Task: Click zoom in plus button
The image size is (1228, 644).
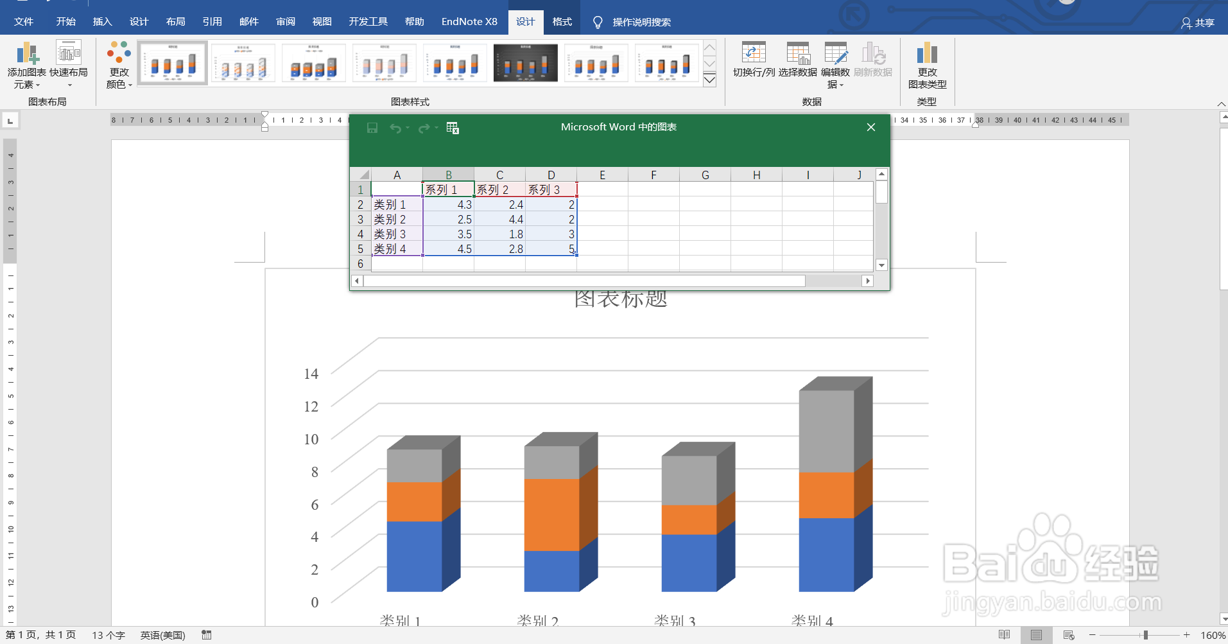Action: coord(1187,635)
